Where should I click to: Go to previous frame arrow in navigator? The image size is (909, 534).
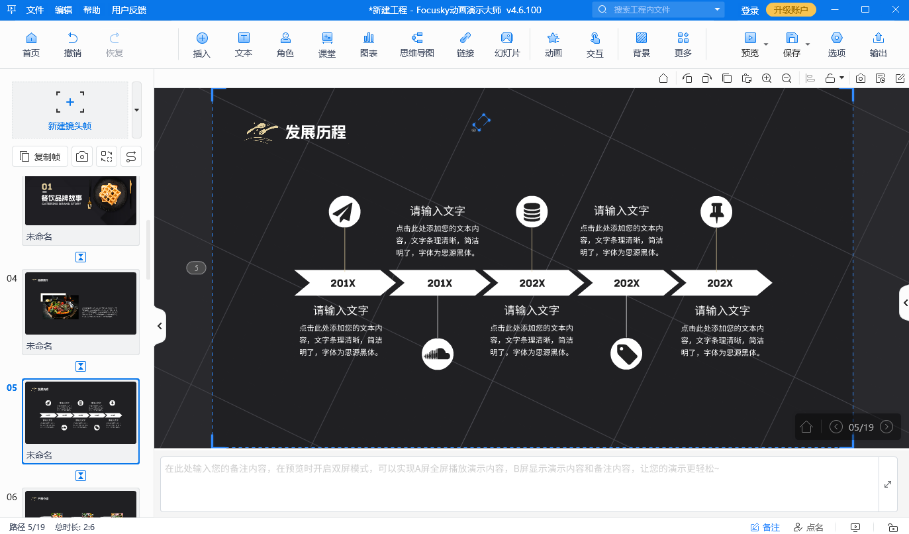836,427
